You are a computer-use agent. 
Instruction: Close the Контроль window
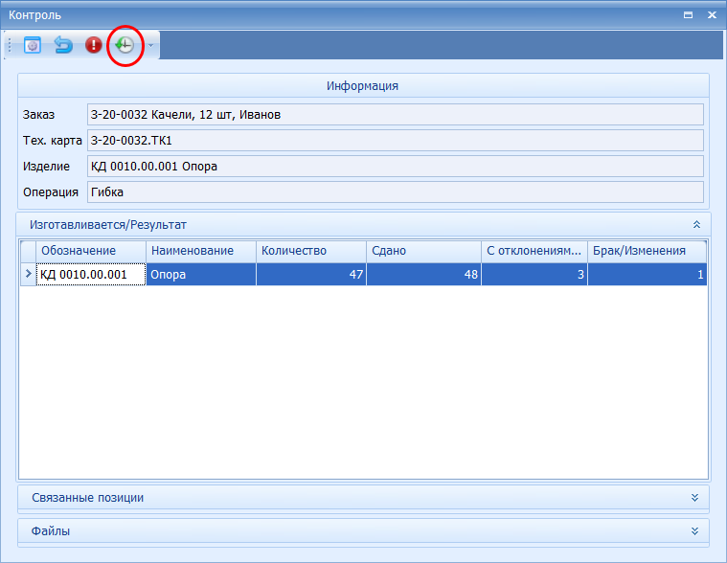point(711,15)
